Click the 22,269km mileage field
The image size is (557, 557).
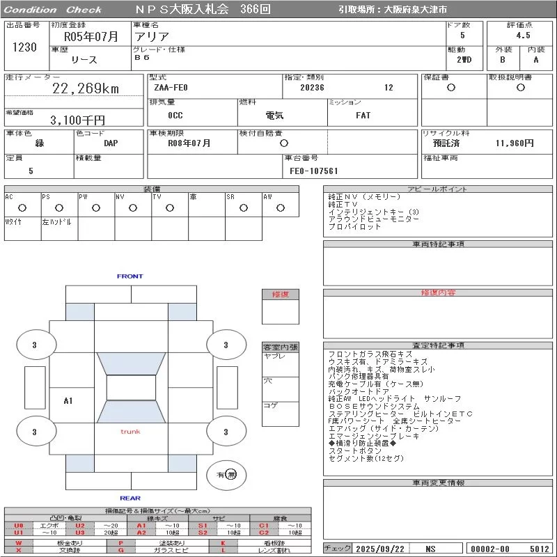(86, 88)
